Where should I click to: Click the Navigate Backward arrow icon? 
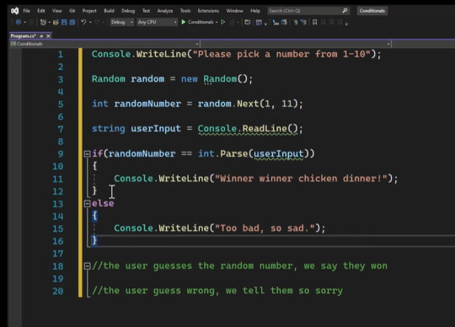[x=19, y=22]
